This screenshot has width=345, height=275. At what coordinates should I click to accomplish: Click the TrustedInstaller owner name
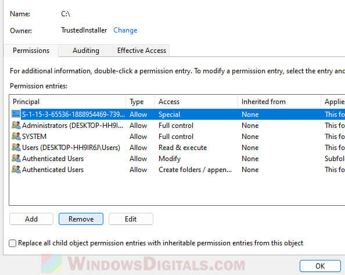tap(84, 30)
